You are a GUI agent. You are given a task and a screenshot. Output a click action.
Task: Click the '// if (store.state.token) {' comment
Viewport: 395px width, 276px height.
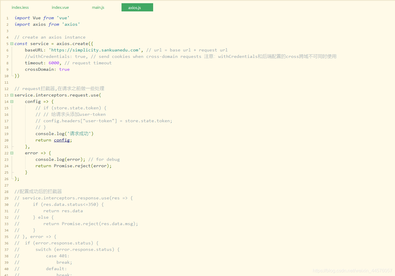click(71, 108)
